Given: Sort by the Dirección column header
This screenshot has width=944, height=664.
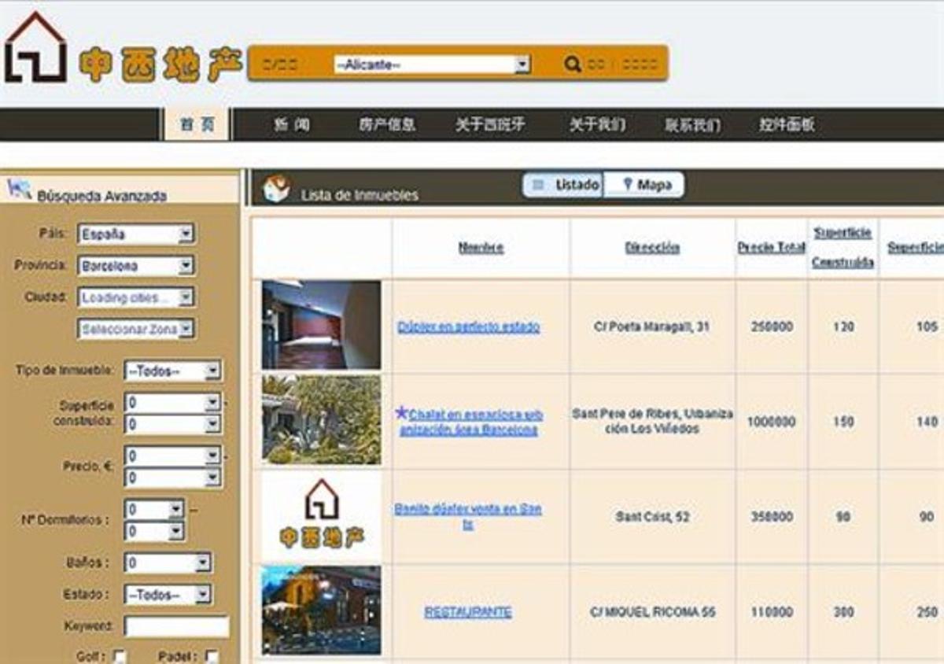Looking at the screenshot, I should [652, 248].
